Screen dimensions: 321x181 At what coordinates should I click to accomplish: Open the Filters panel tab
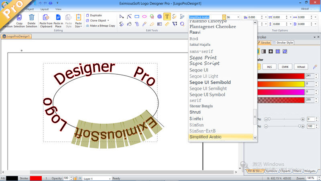(297, 171)
